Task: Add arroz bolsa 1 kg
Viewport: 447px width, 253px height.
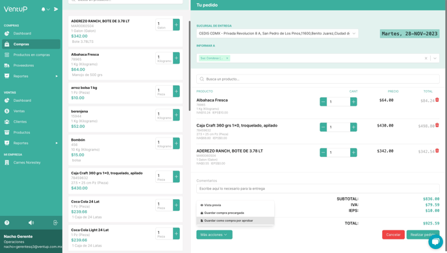Action: pos(176,91)
